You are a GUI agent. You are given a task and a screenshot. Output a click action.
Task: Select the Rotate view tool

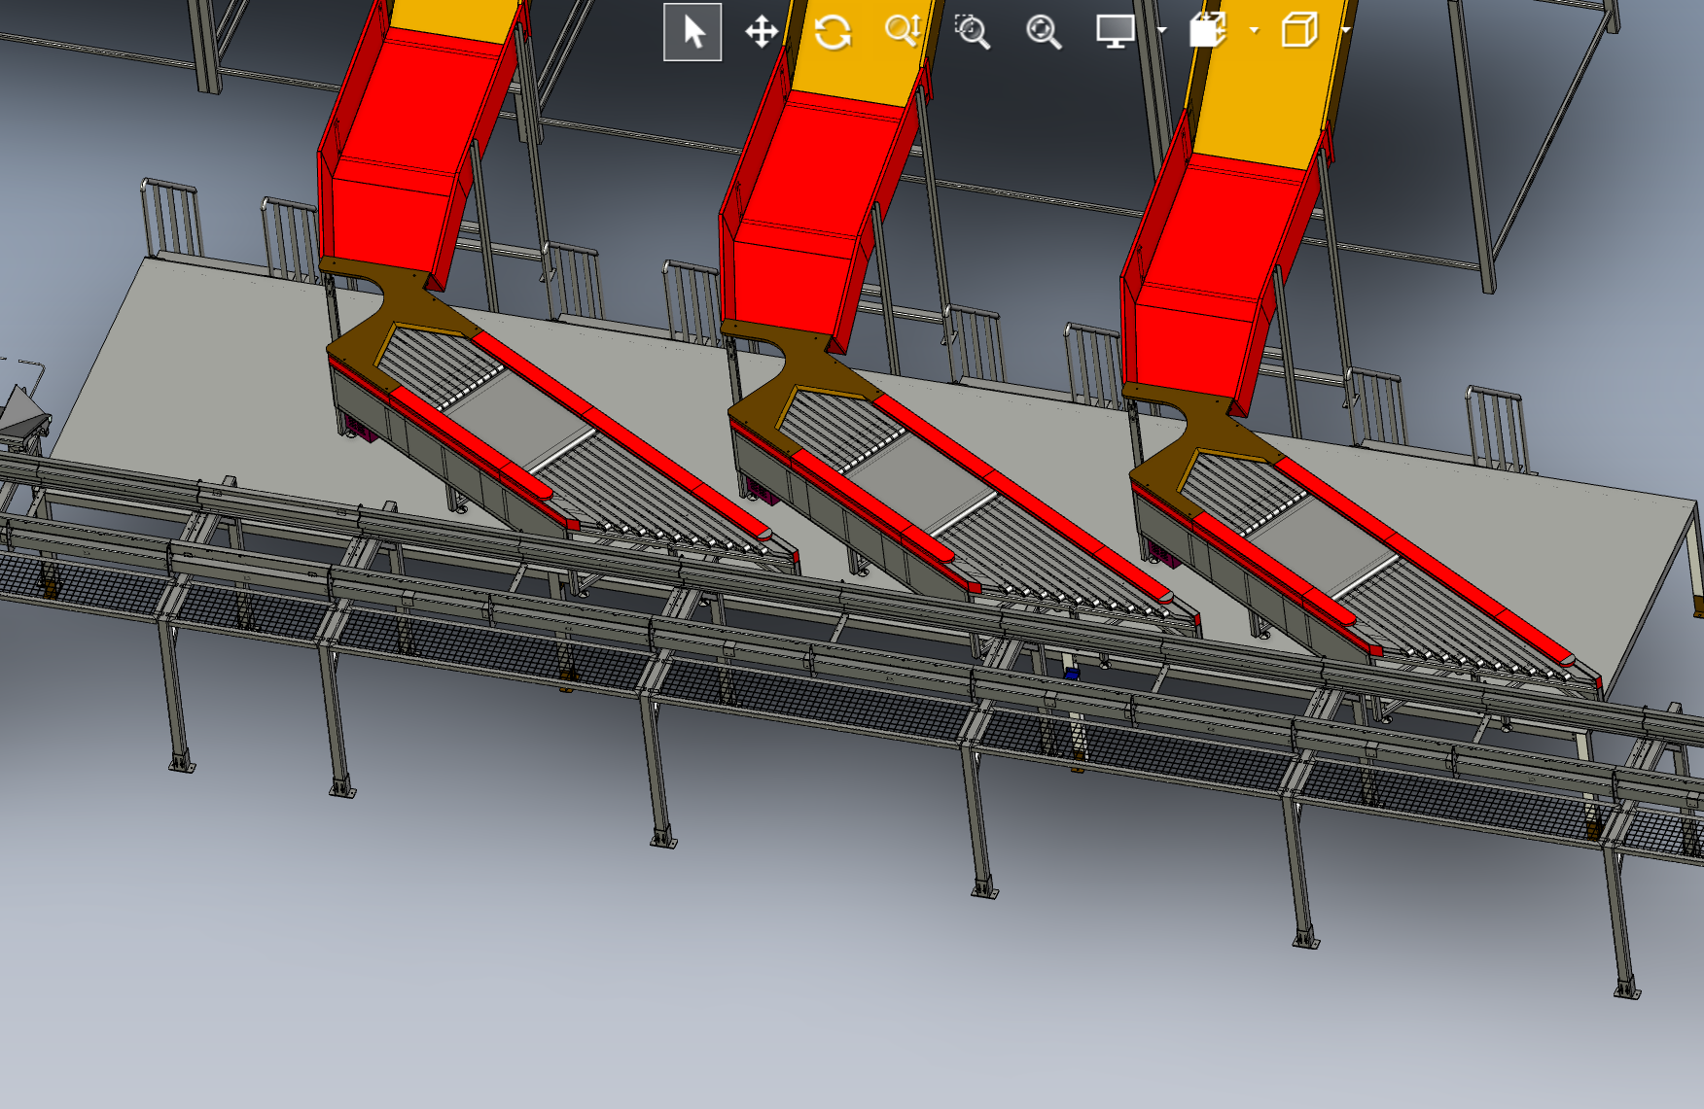(x=833, y=32)
